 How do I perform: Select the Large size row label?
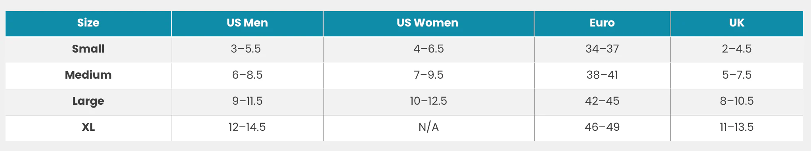click(x=88, y=101)
